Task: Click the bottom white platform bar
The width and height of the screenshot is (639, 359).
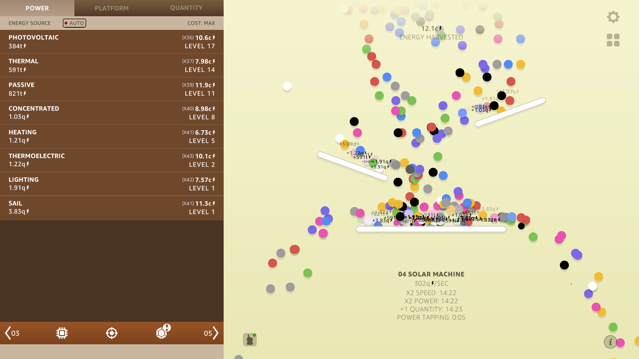Action: [x=431, y=229]
